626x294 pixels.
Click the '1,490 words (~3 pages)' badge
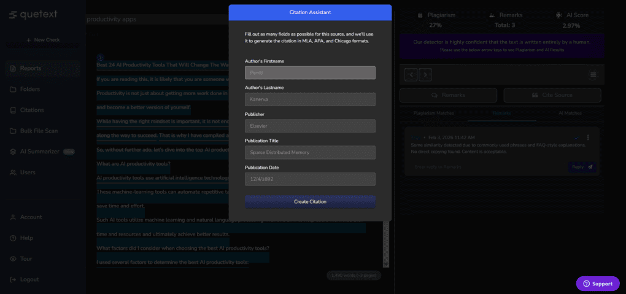(354, 275)
